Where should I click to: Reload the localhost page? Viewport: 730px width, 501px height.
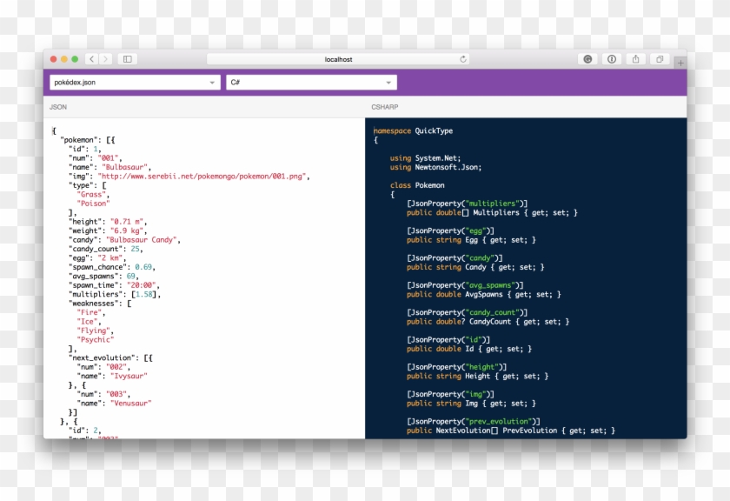(463, 59)
